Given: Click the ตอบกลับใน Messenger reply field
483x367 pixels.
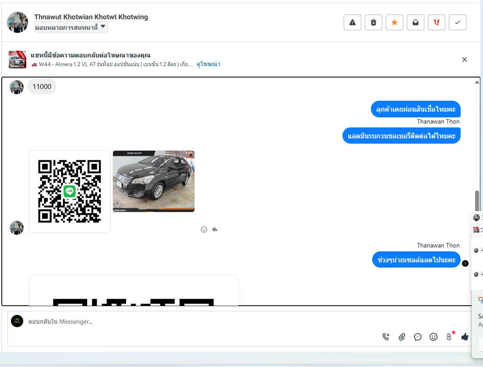Looking at the screenshot, I should [197, 321].
